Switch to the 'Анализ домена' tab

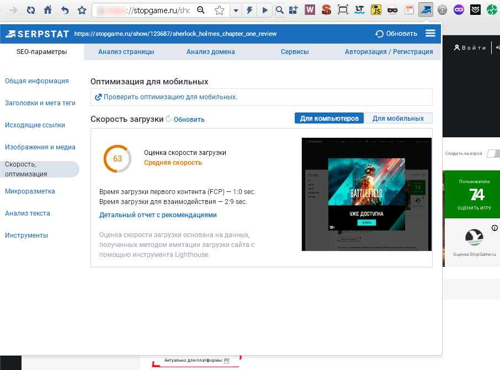coord(210,52)
